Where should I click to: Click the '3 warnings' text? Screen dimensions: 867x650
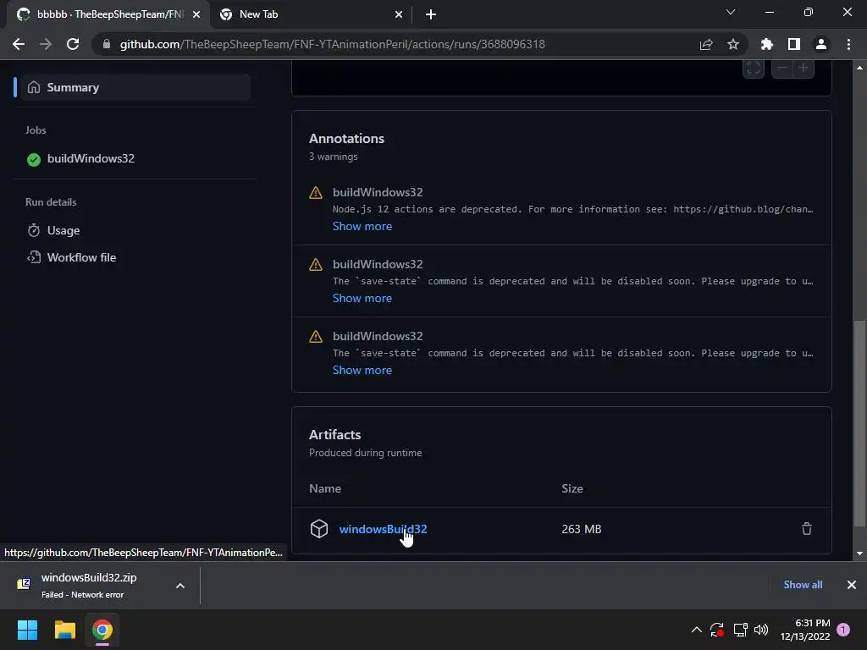click(x=334, y=157)
